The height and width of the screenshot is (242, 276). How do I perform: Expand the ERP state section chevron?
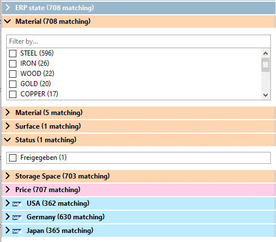[8, 7]
